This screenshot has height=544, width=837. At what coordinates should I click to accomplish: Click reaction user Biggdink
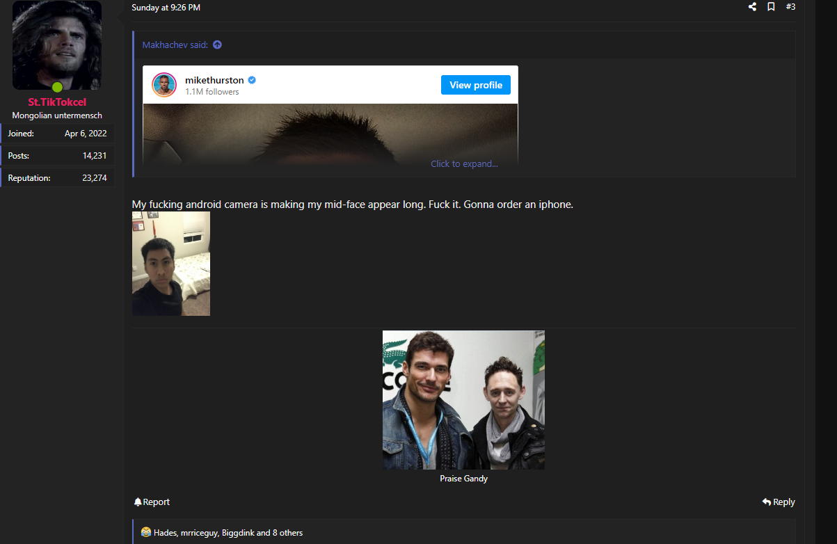238,533
